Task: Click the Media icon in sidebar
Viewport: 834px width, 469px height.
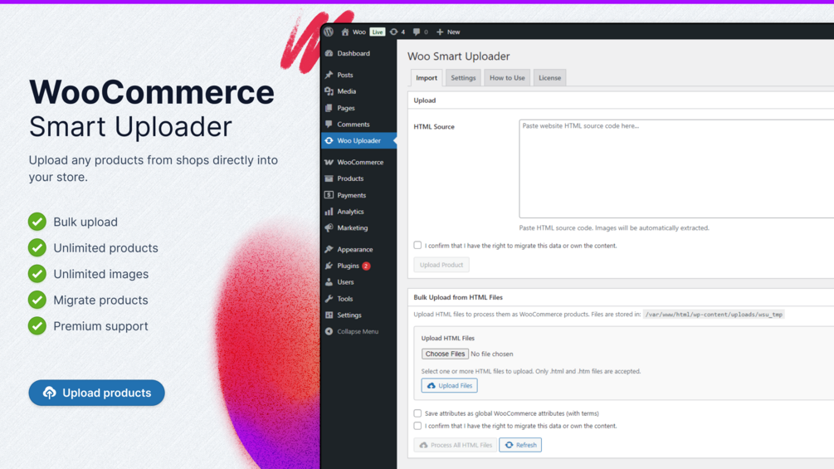Action: point(329,91)
